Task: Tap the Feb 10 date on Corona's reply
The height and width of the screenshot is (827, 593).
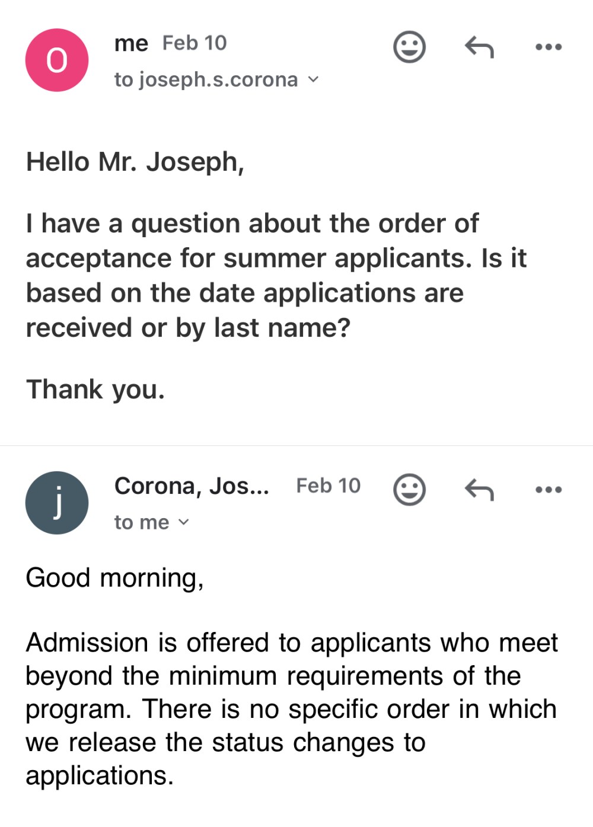Action: (x=328, y=486)
